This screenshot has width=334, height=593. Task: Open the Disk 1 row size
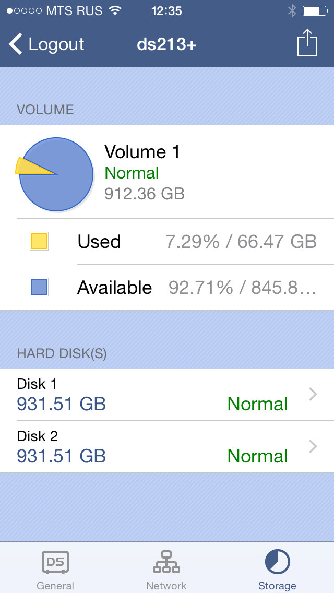(62, 404)
